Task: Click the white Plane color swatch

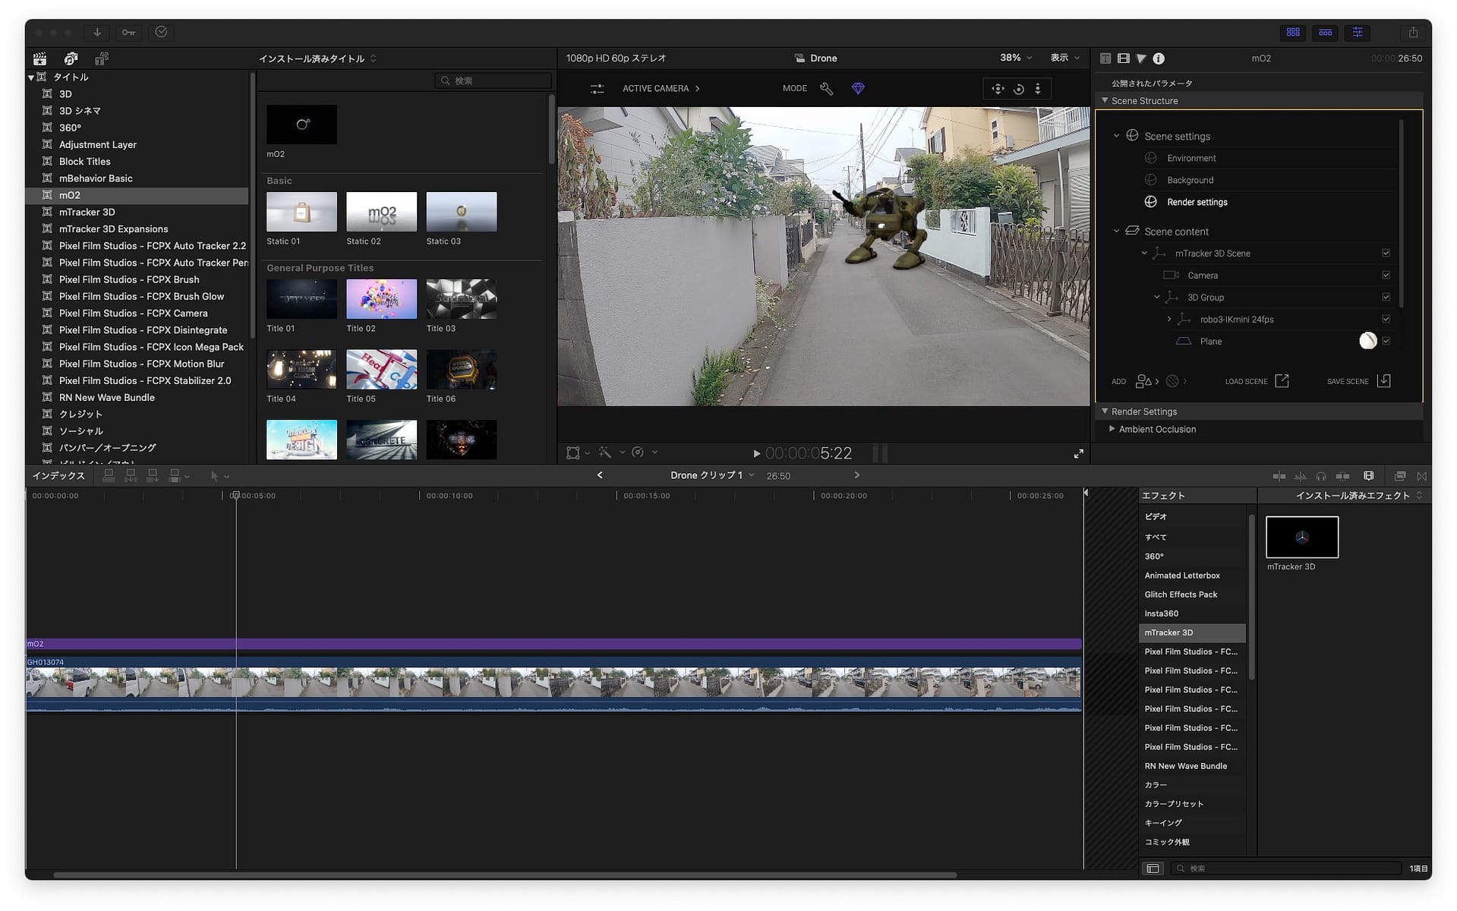Action: pos(1367,341)
